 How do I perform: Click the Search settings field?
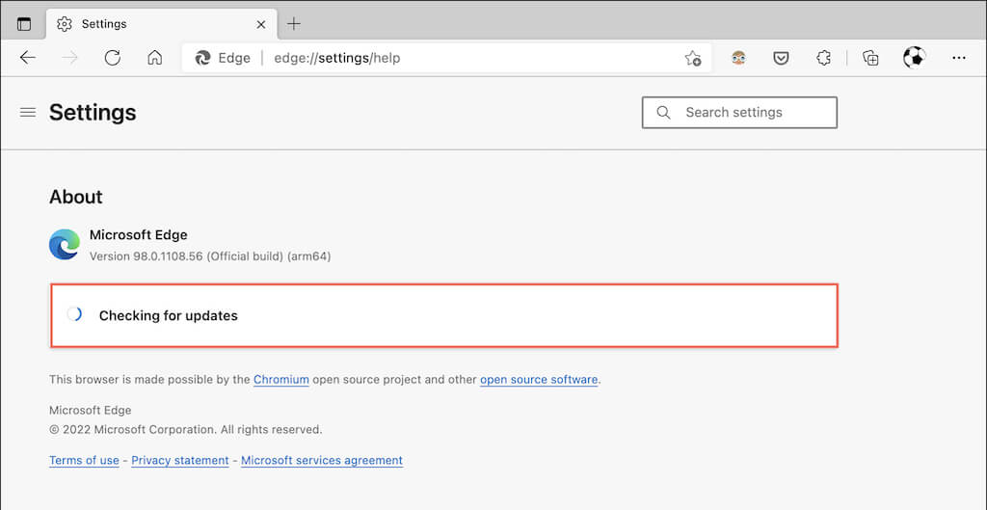click(739, 113)
